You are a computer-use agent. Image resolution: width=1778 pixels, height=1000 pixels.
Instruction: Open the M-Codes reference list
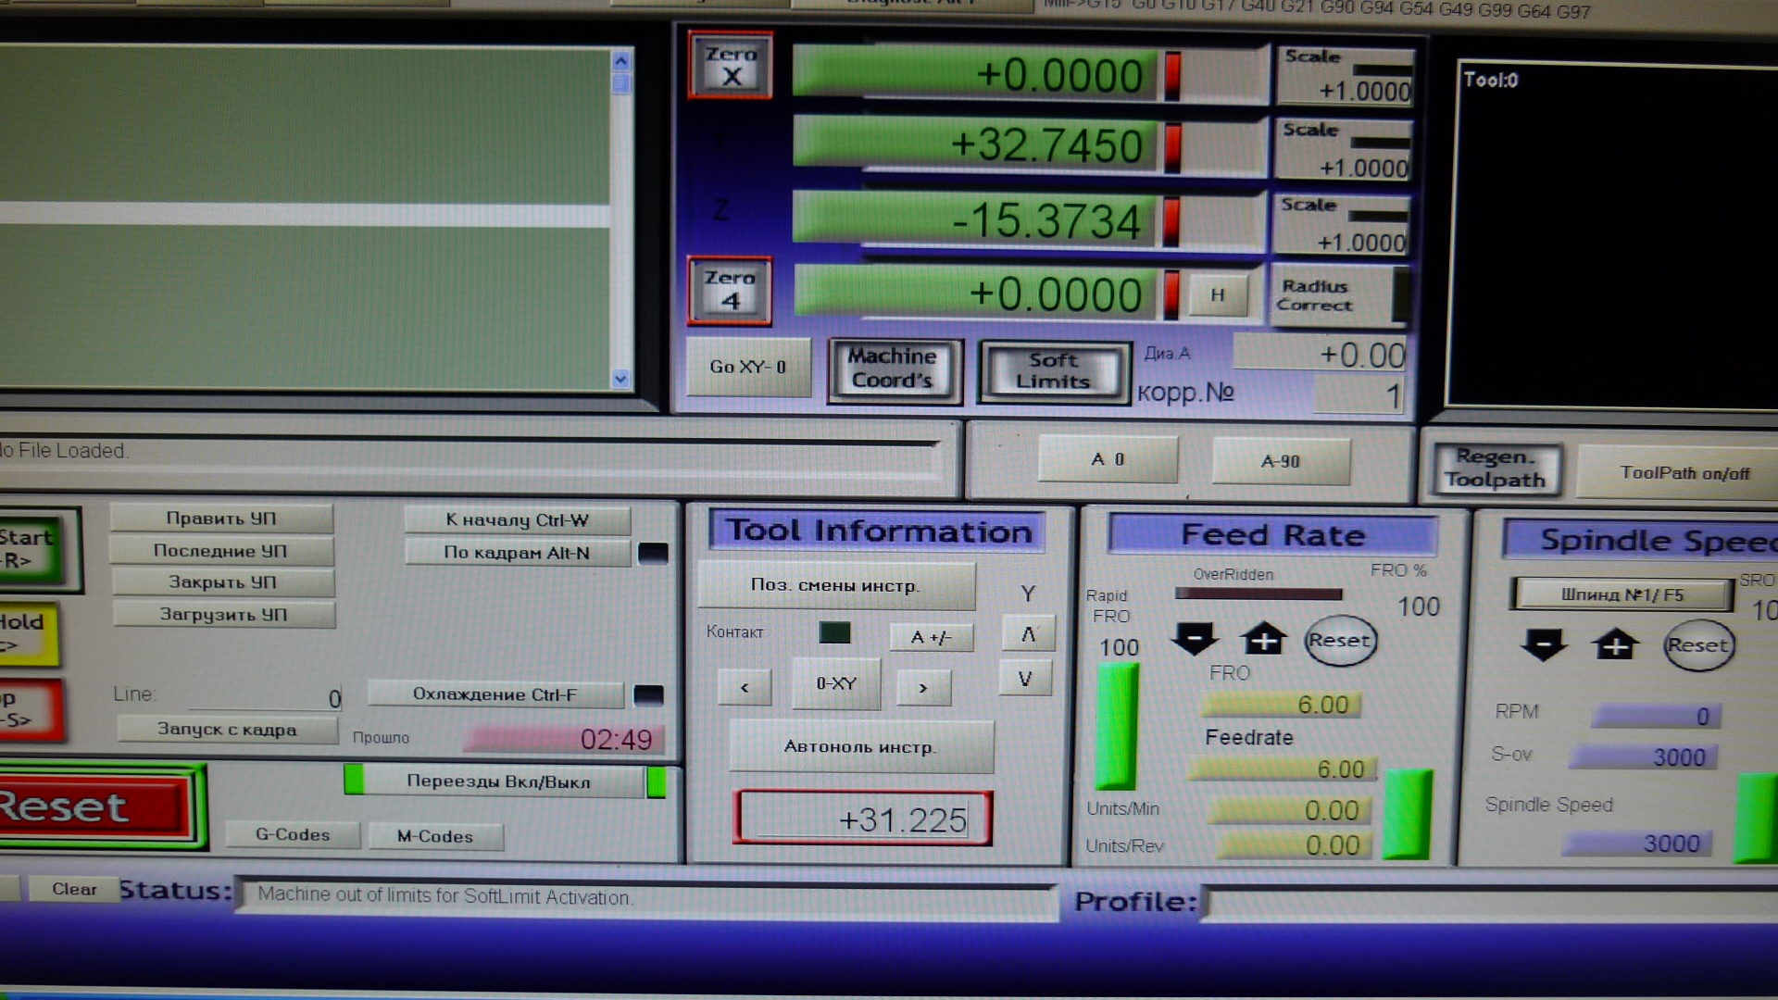pos(435,836)
